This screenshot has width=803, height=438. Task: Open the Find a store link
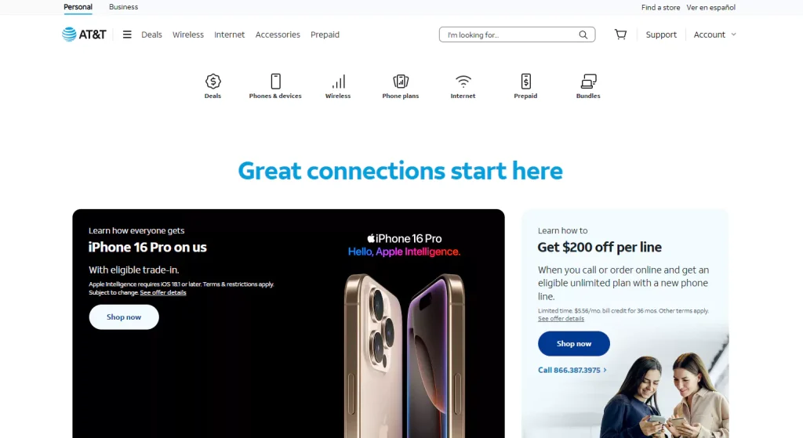point(660,7)
